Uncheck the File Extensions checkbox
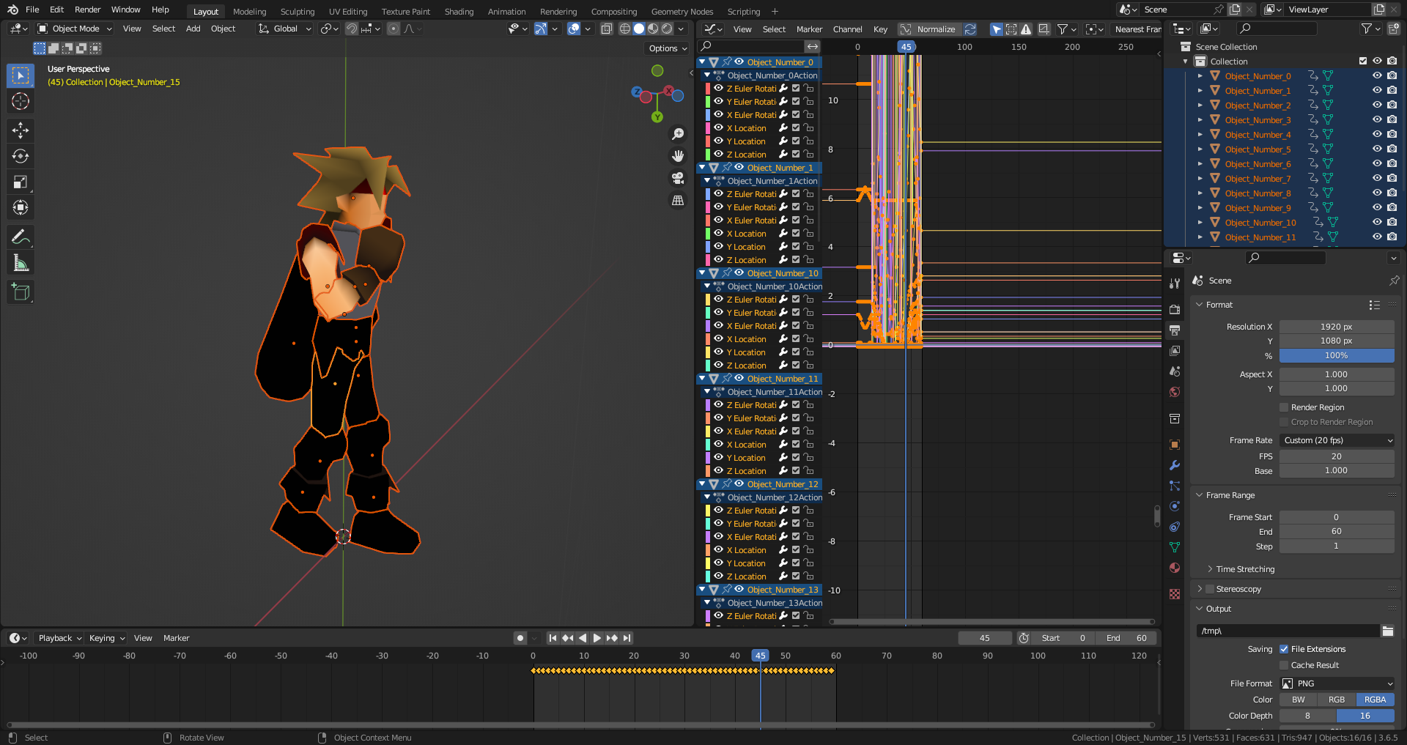Viewport: 1407px width, 745px height. pos(1284,649)
